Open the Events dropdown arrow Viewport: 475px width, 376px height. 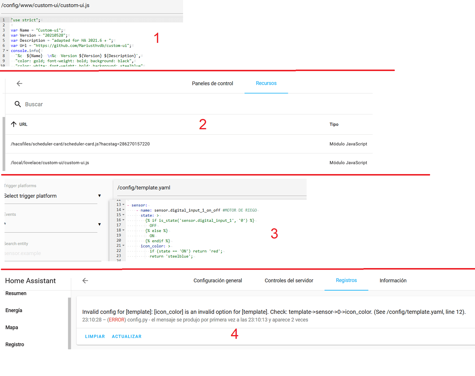point(100,224)
